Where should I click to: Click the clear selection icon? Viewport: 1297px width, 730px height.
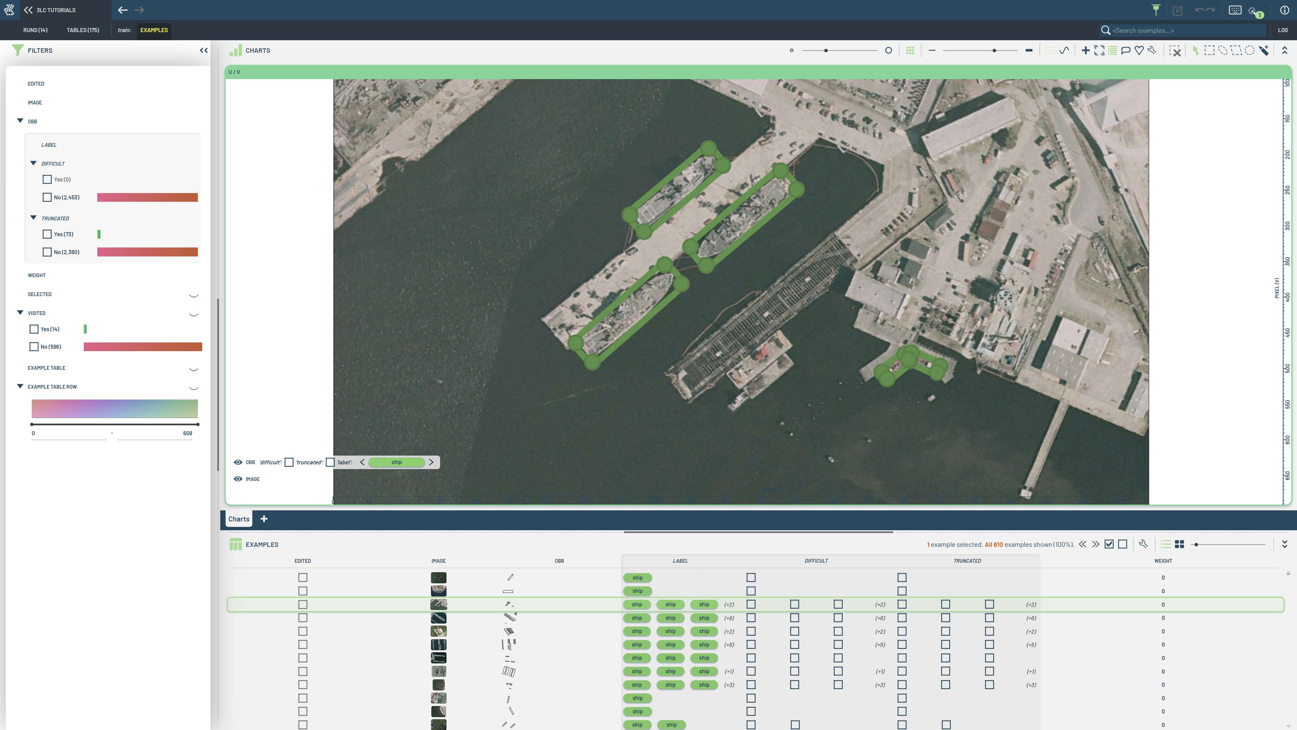(1175, 50)
